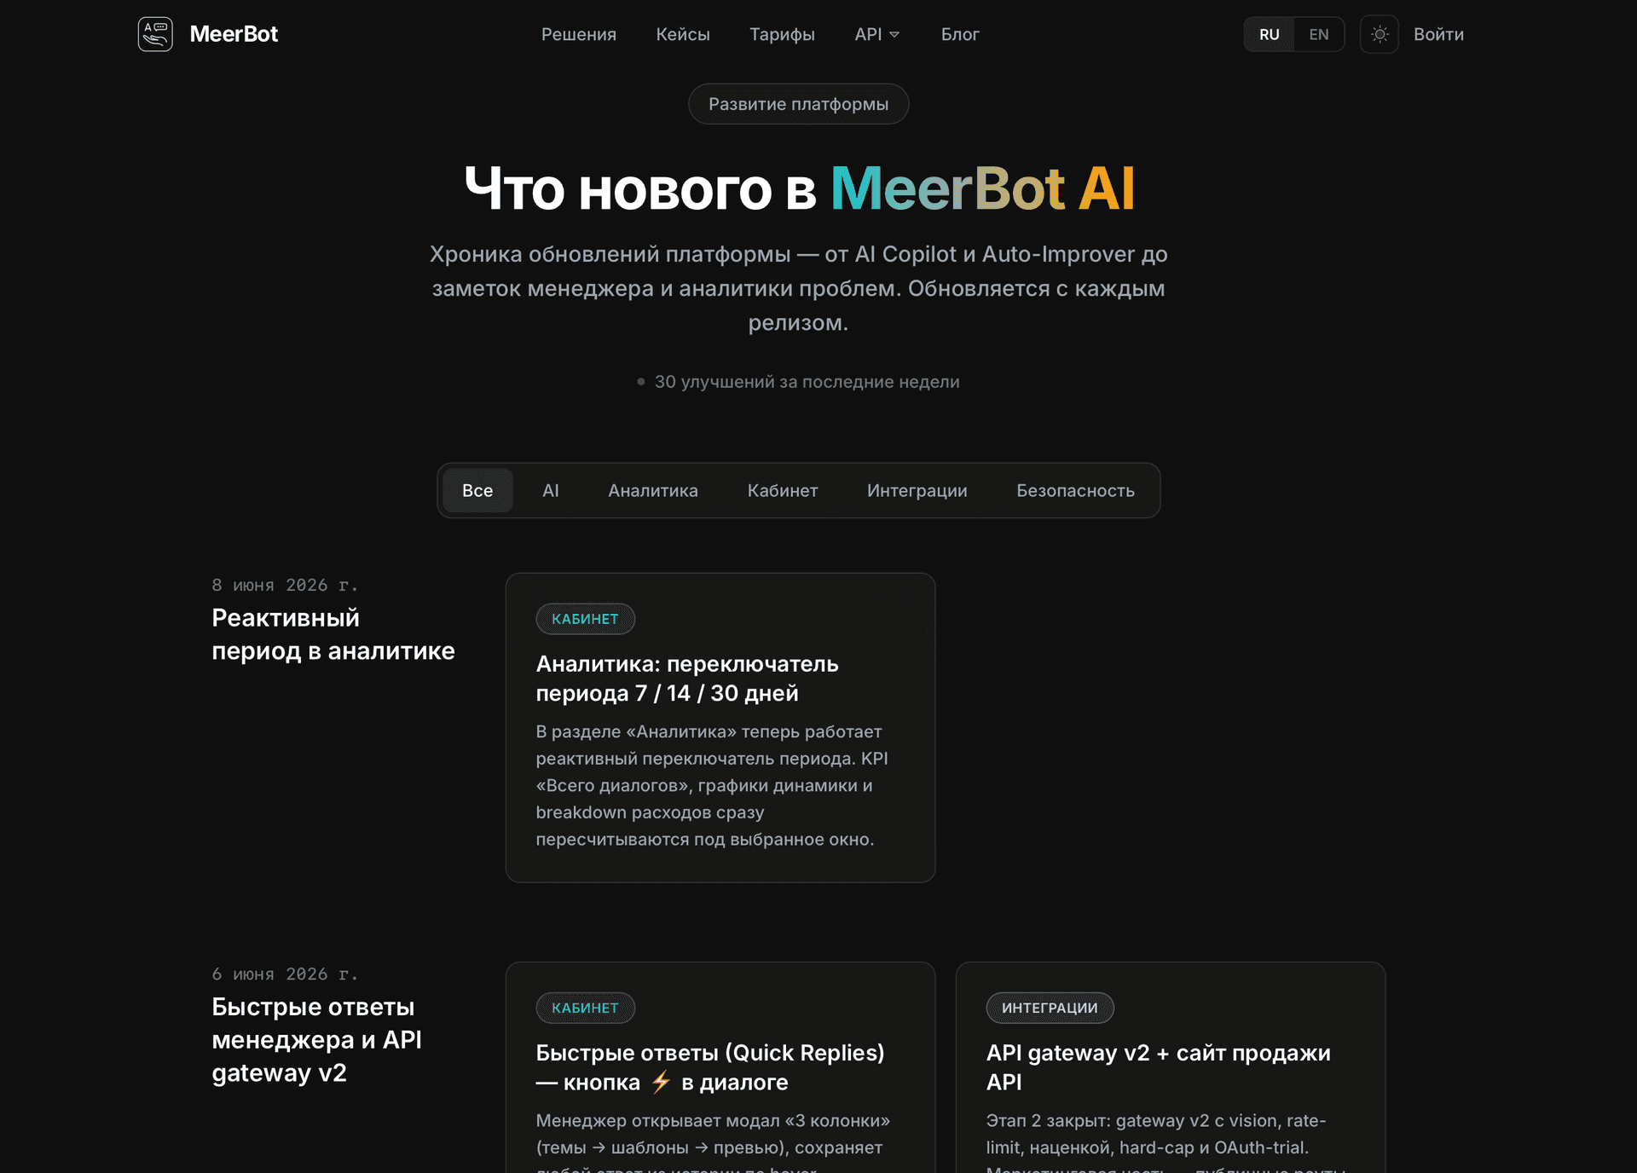Open the Аналитика: переключатель периода card title
The image size is (1637, 1173).
[686, 679]
